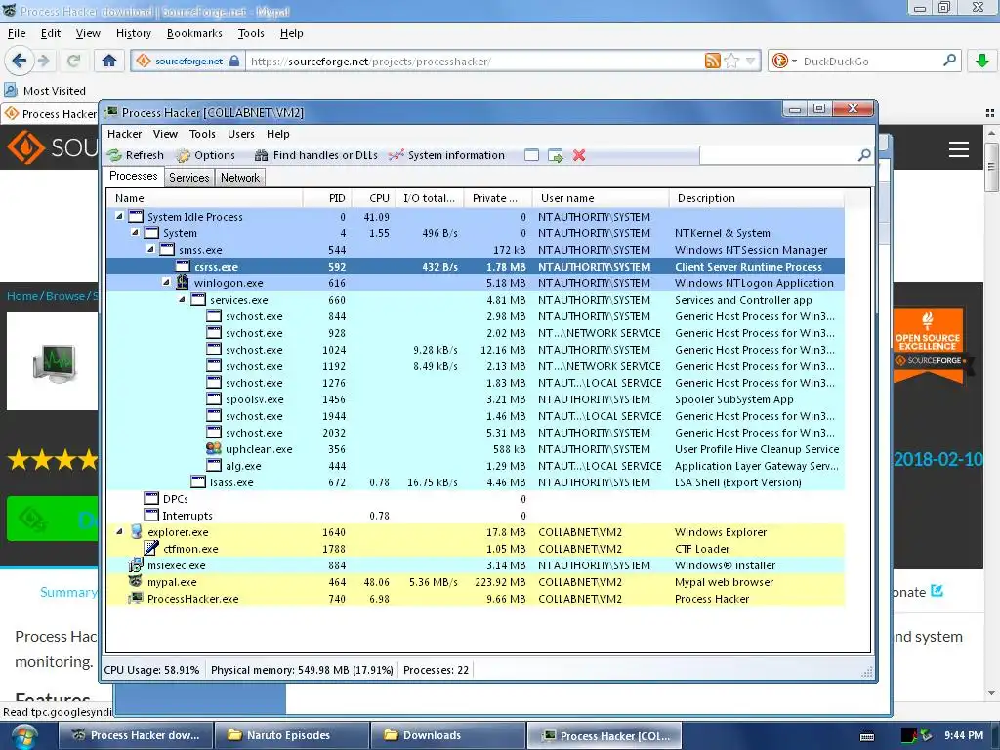Click the uphclean.exe process icon
This screenshot has height=750, width=1000.
point(214,449)
